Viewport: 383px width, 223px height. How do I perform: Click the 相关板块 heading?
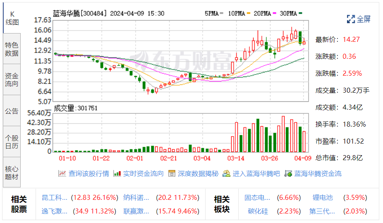[x=222, y=204]
